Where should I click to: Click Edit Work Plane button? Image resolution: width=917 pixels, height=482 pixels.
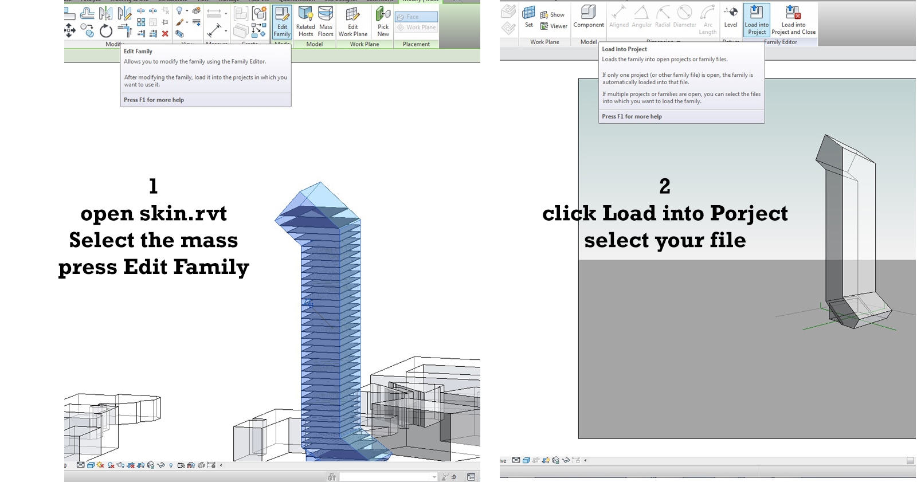pos(353,22)
